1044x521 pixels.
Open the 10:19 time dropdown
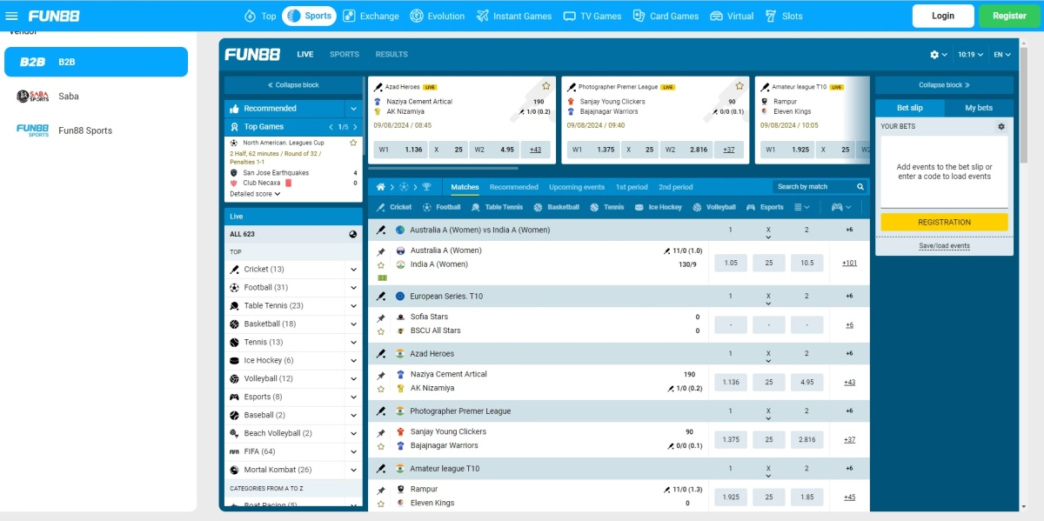tap(970, 54)
